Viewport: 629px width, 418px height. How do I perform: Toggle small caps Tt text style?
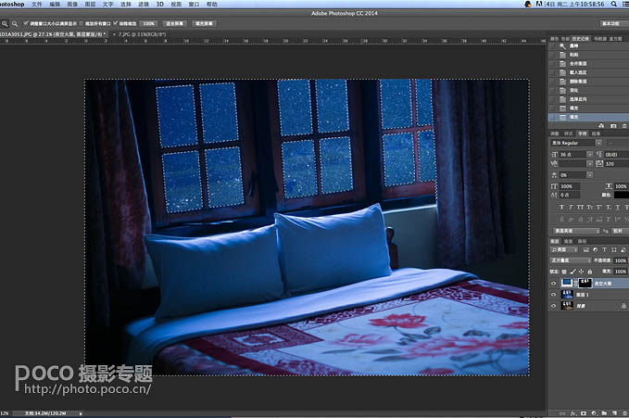point(589,208)
